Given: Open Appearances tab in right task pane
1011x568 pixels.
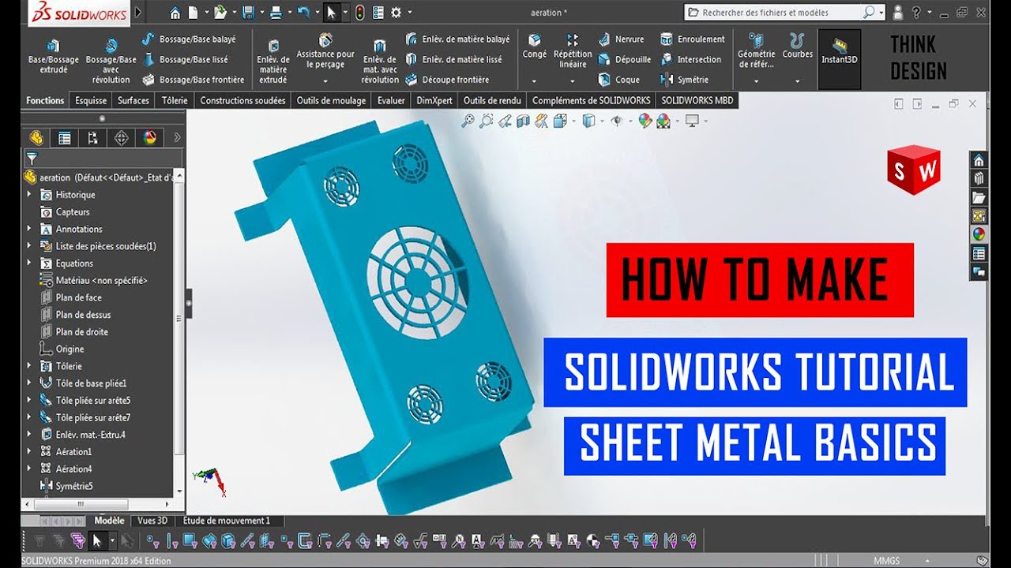Looking at the screenshot, I should [x=979, y=234].
